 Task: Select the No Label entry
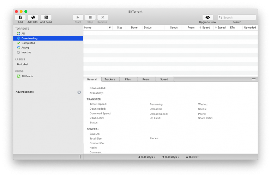click(48, 64)
